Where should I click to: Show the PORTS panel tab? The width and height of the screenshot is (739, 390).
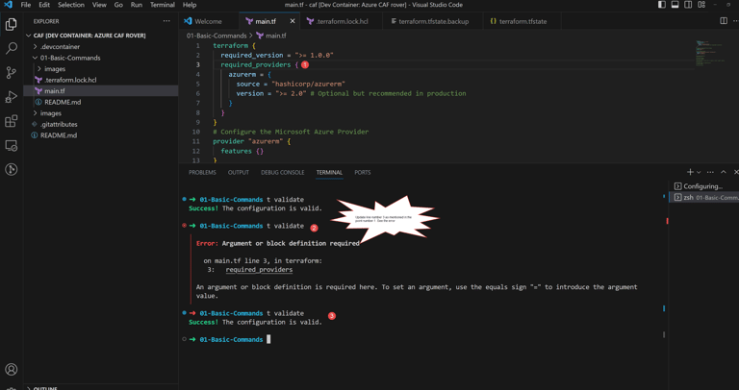point(363,173)
